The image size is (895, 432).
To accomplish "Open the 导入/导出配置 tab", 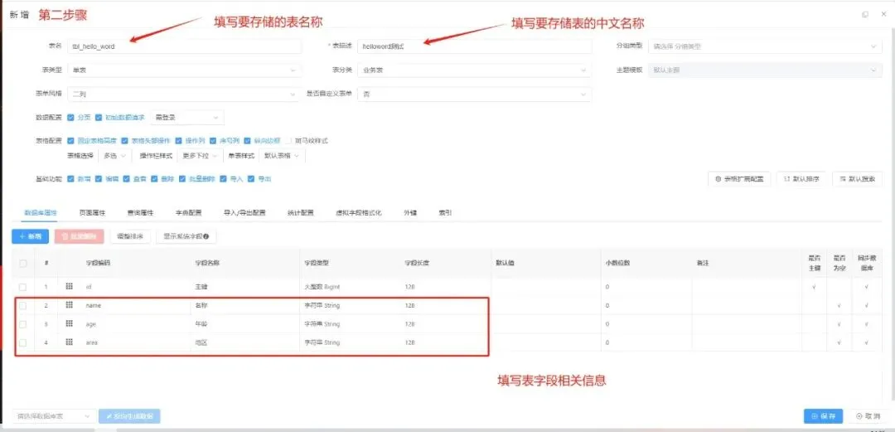I will (244, 212).
